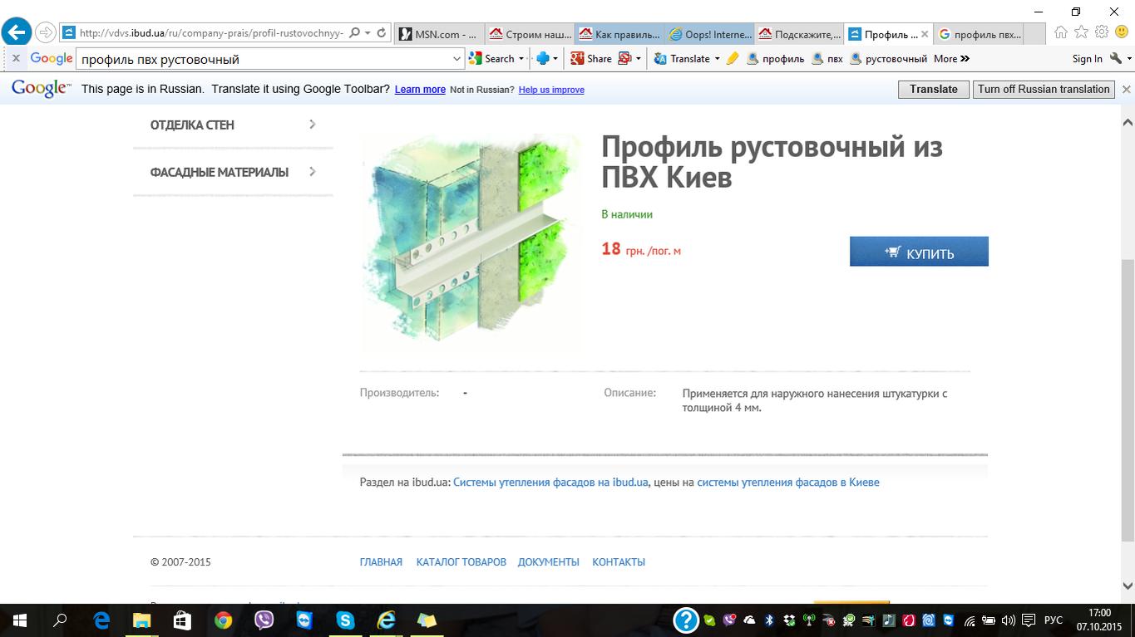The height and width of the screenshot is (637, 1135).
Task: Open browser settings gear icon
Action: 1102,32
